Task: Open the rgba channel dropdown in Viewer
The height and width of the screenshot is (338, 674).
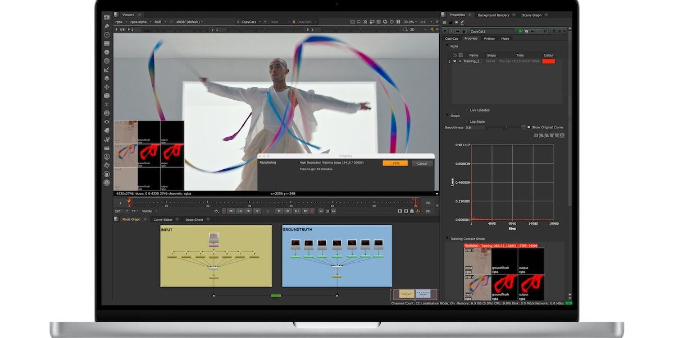Action: (120, 22)
